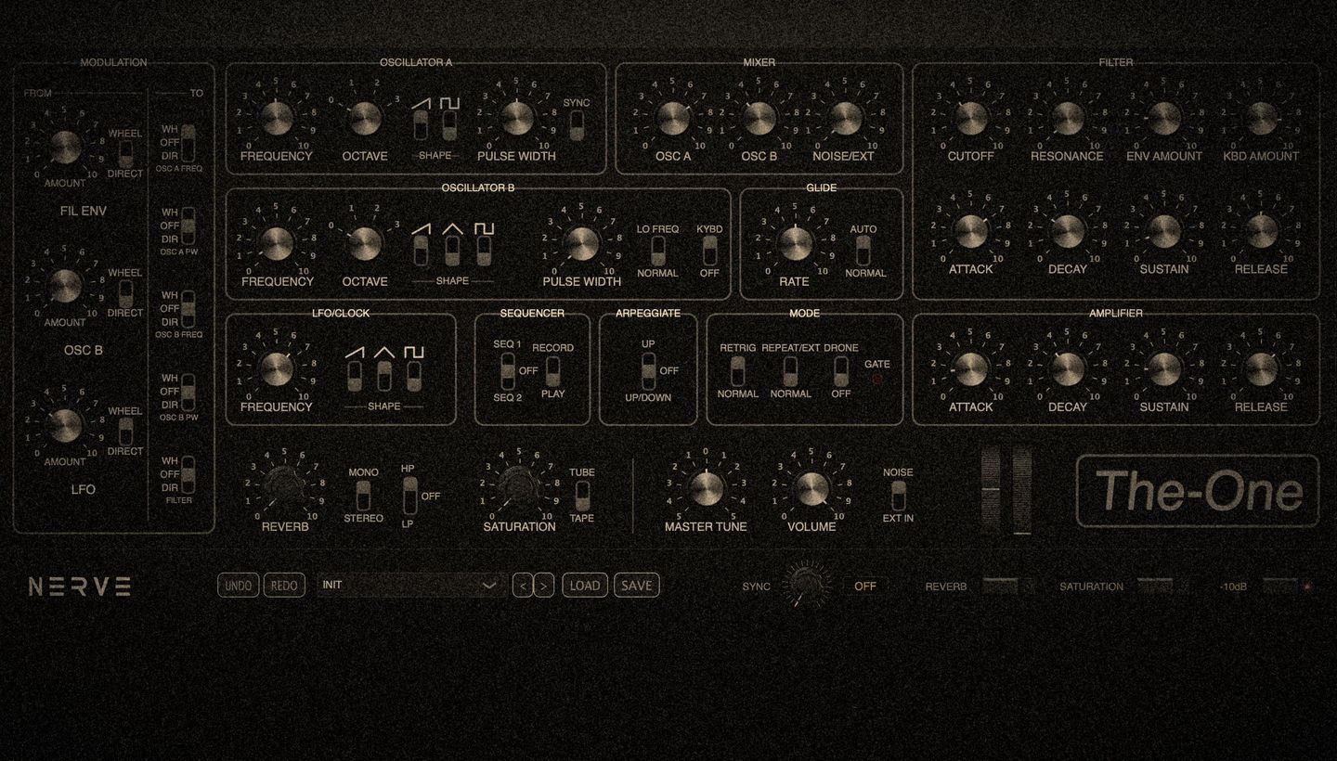1337x761 pixels.
Task: Click the Reverb knob
Action: (x=284, y=487)
